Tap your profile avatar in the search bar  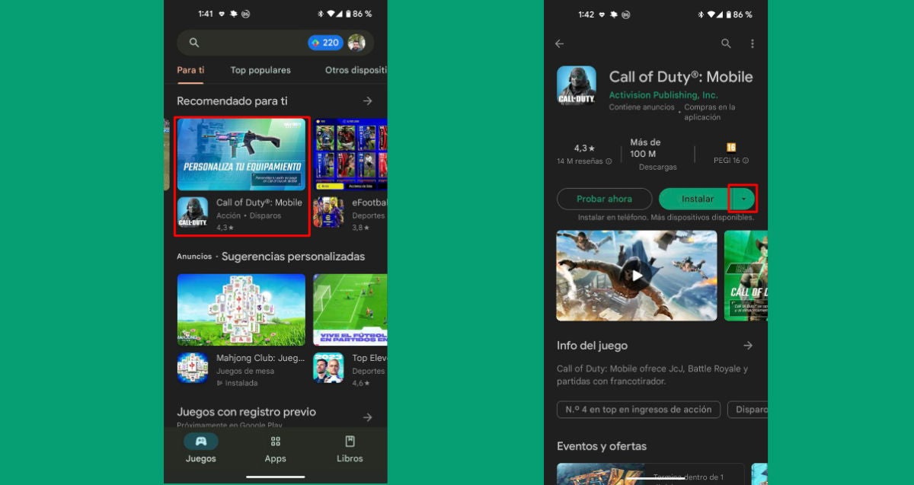[355, 43]
